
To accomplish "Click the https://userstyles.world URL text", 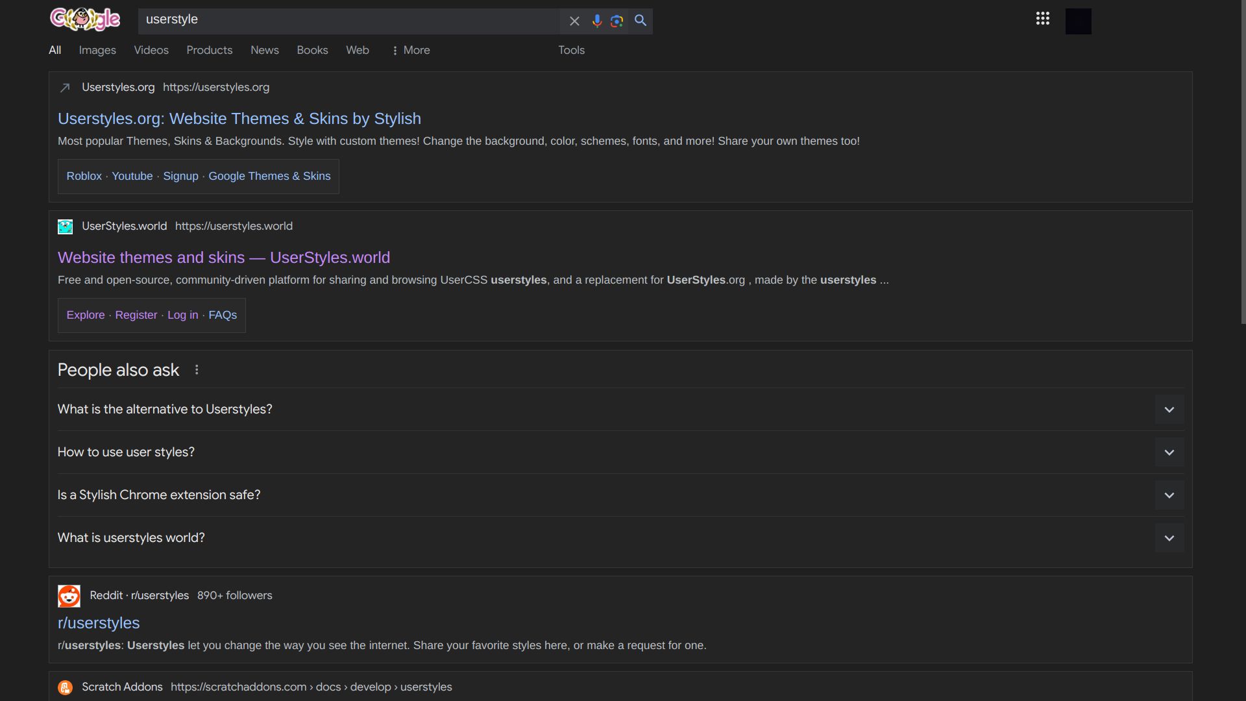I will 234,227.
